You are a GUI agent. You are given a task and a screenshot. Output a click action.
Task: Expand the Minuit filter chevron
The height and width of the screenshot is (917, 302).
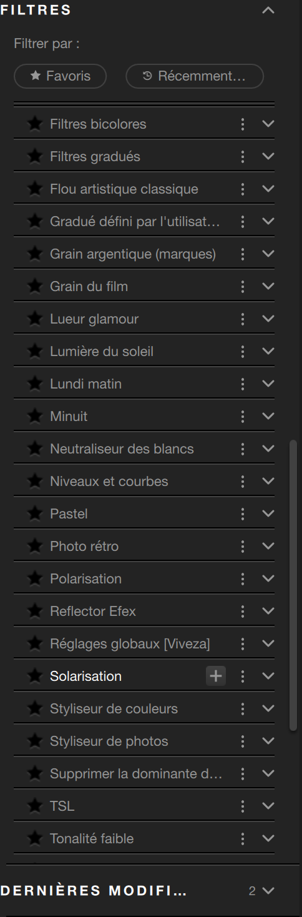(268, 416)
